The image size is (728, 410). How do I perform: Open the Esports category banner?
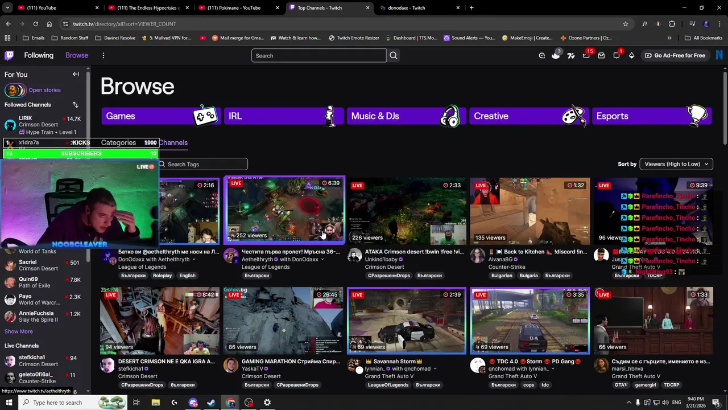[x=652, y=116]
